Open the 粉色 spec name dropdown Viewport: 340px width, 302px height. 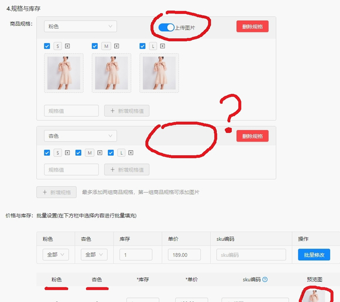coord(80,26)
